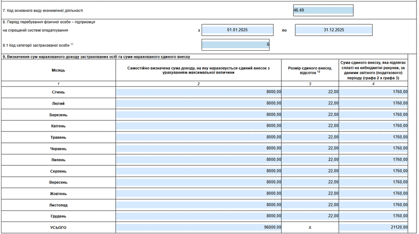This screenshot has width=419, height=234.
Task: Focus the contribution rate field for Серпень
Action: coord(310,171)
